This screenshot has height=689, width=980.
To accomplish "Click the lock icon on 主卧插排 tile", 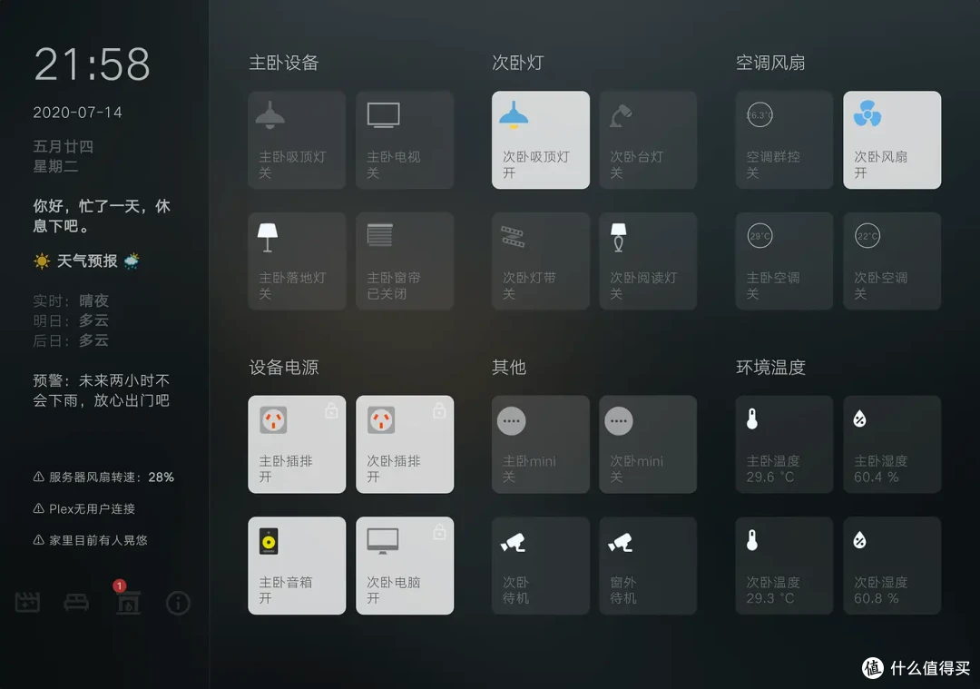I will [x=331, y=411].
